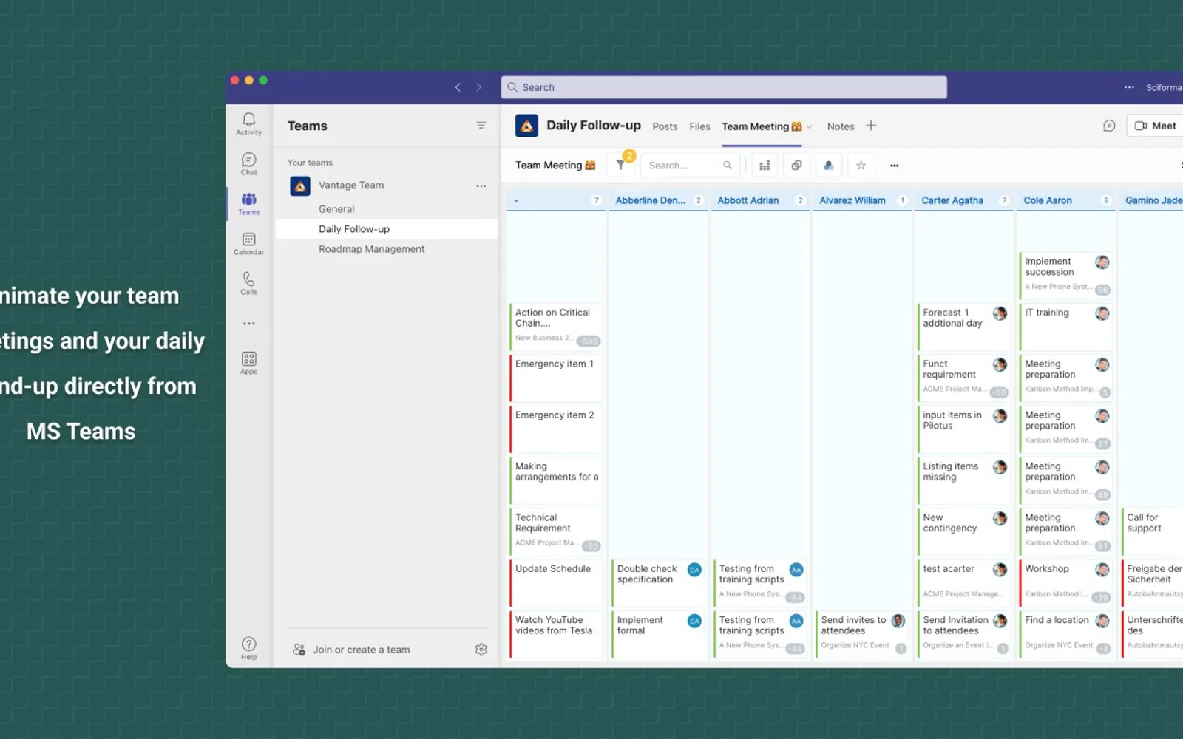
Task: Open the Apps sidebar icon
Action: click(248, 363)
